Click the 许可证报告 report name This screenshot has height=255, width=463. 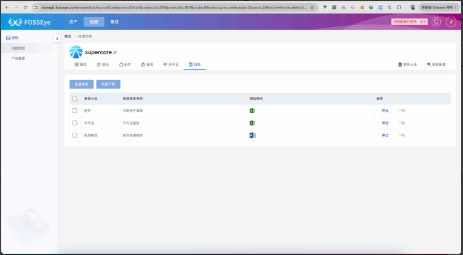click(x=131, y=123)
